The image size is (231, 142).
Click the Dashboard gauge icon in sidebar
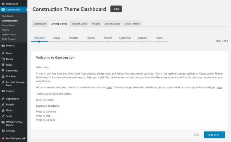3,4
